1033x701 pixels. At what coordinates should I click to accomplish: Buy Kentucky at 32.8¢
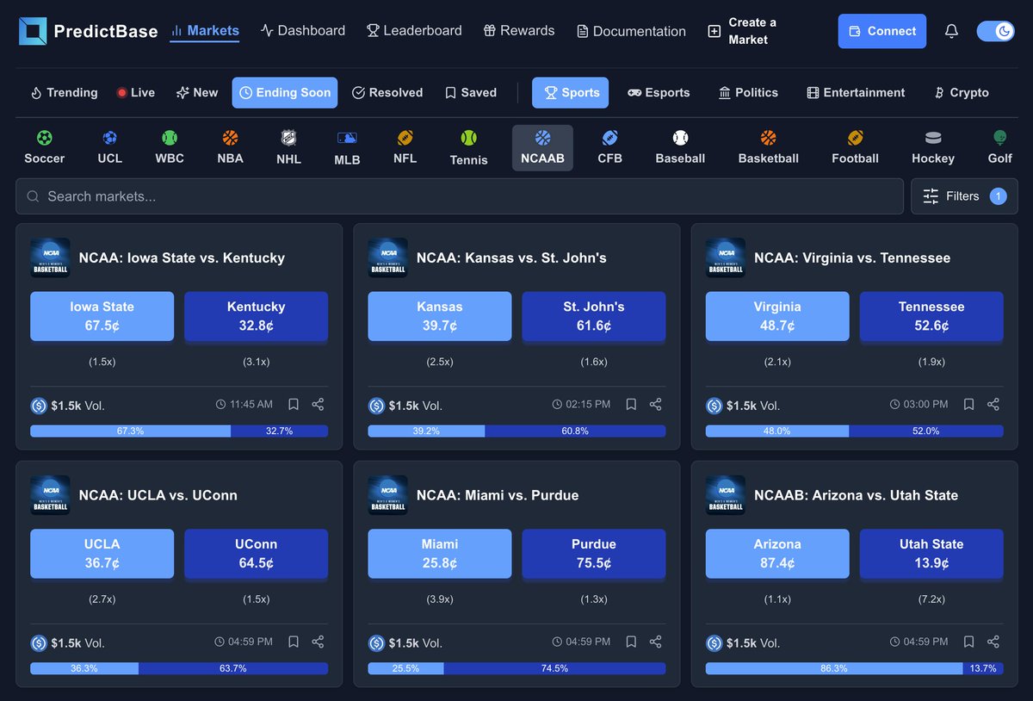coord(256,316)
